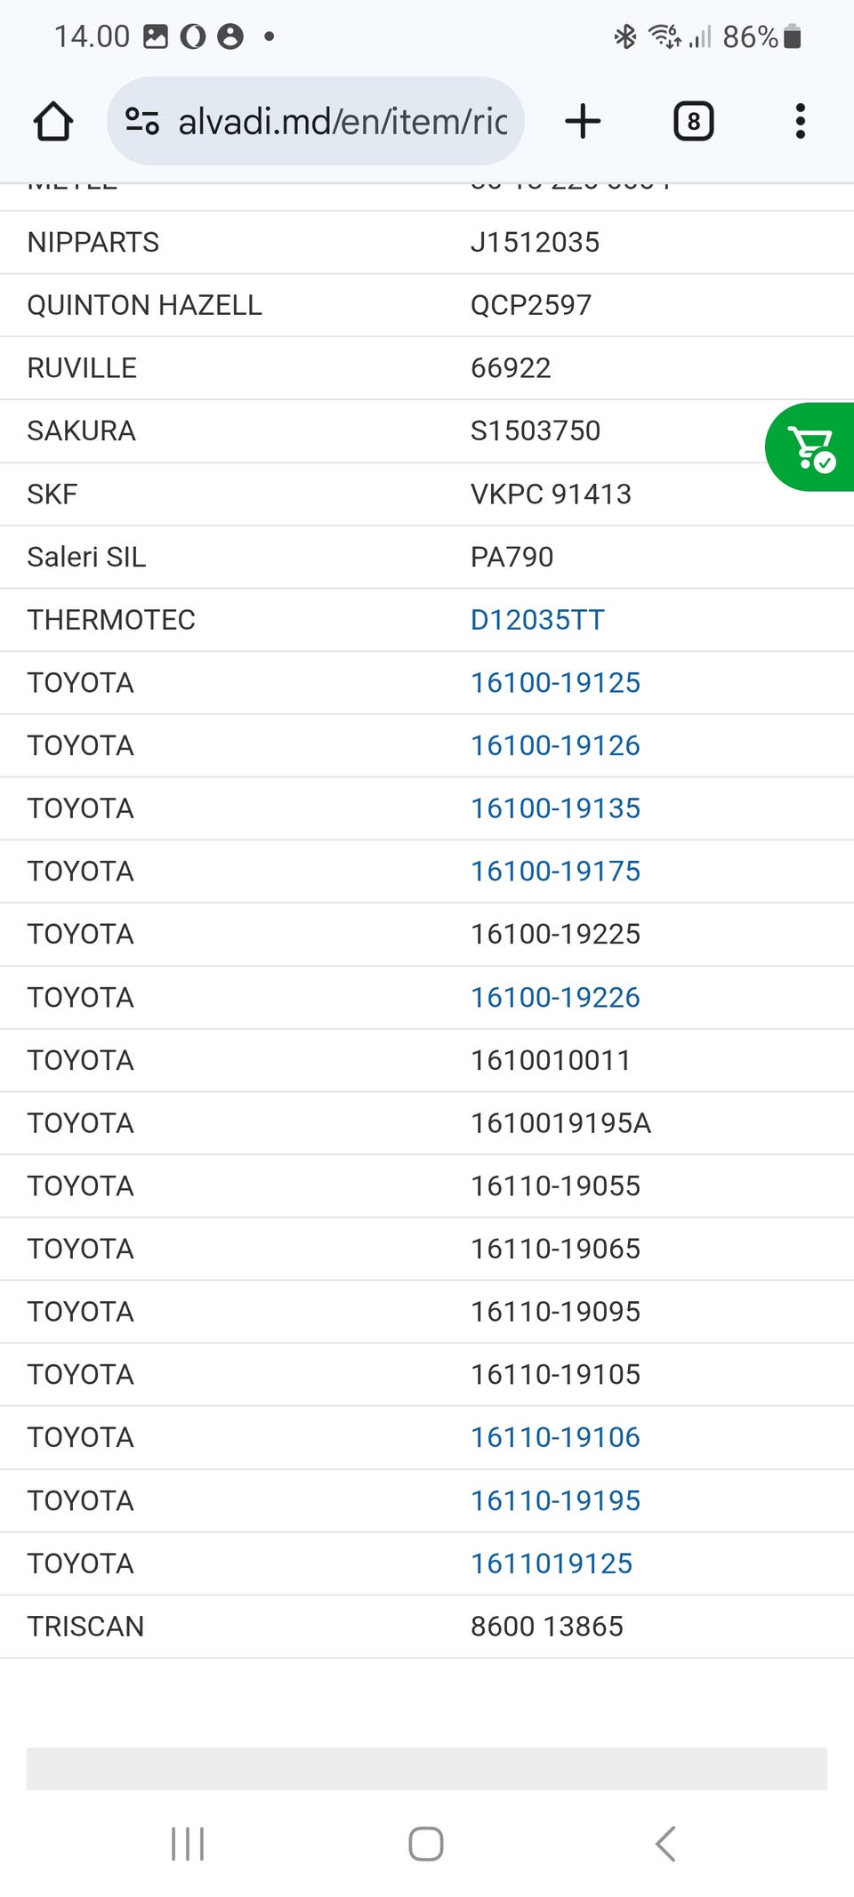Open Toyota part 1611019125 link

coord(552,1563)
